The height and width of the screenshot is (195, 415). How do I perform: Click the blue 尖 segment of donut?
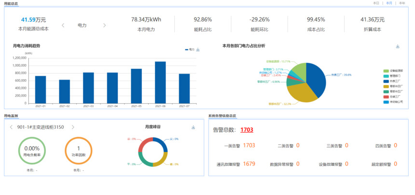(162, 143)
